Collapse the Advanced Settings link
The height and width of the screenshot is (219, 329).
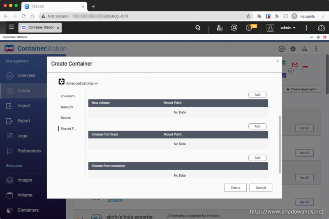82,83
